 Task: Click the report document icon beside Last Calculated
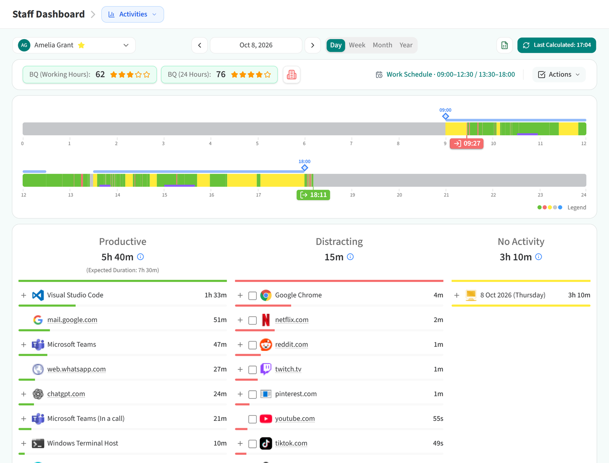click(x=505, y=45)
